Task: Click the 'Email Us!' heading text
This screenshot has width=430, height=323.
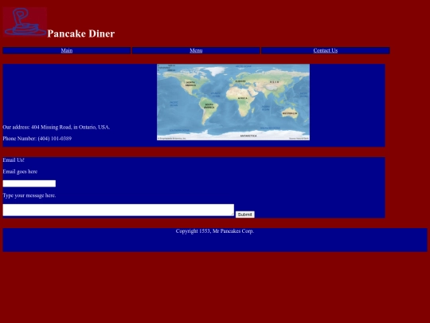Action: click(14, 160)
